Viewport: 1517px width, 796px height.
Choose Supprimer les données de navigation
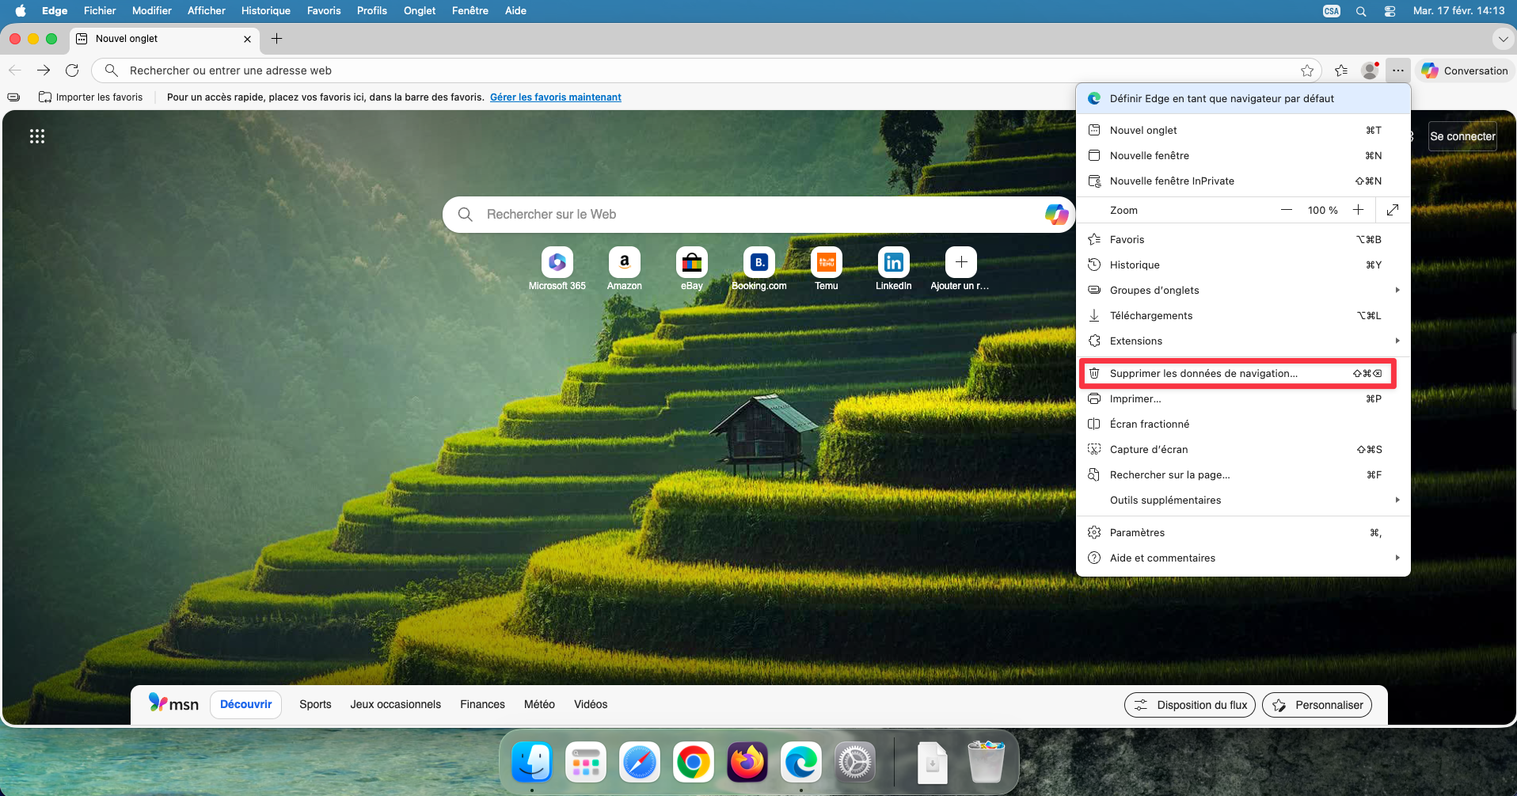click(1244, 373)
